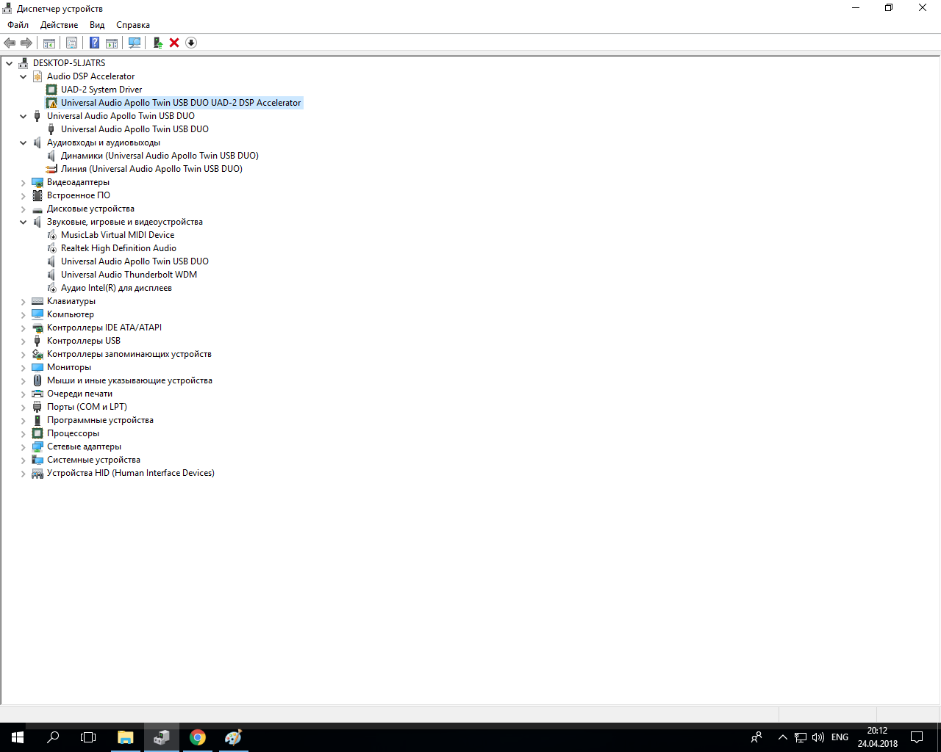Expand the Видеоадаптеры category
941x752 pixels.
24,182
